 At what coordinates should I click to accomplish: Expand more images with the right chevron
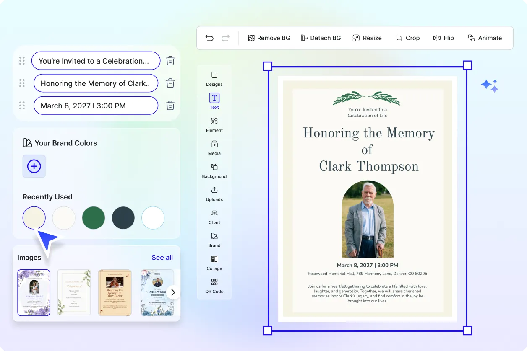pos(172,292)
